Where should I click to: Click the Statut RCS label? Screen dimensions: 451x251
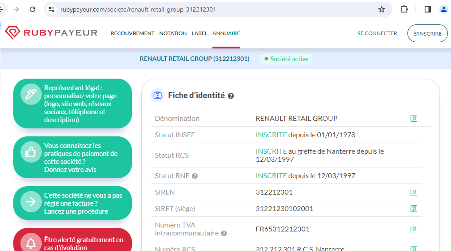pos(172,155)
